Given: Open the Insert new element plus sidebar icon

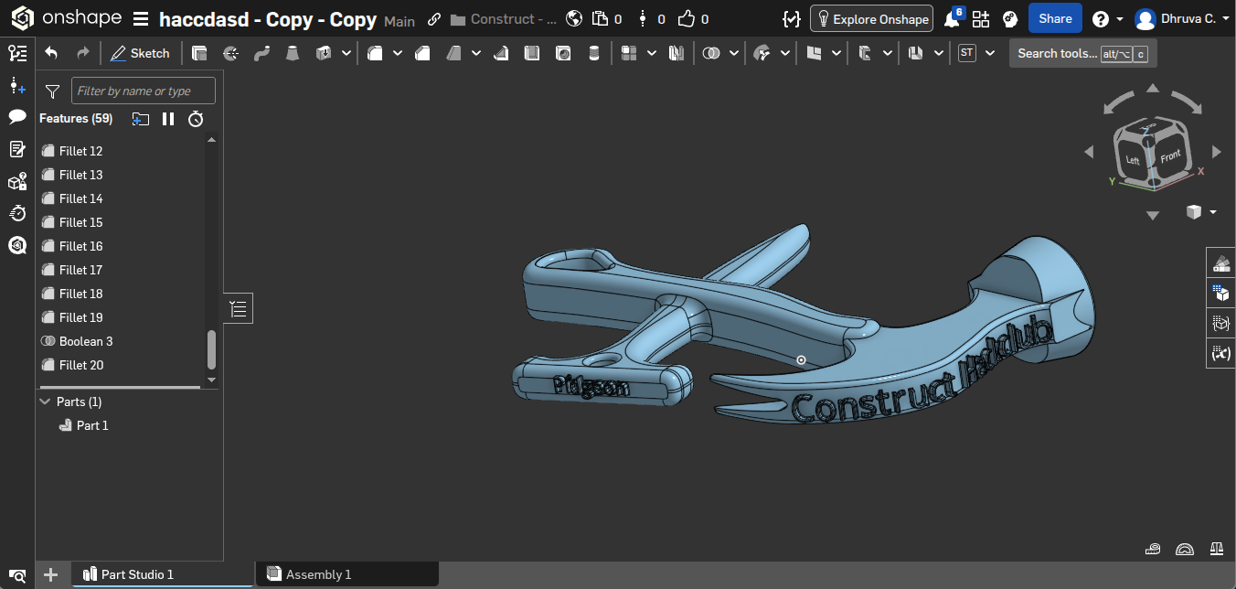Looking at the screenshot, I should pos(17,85).
